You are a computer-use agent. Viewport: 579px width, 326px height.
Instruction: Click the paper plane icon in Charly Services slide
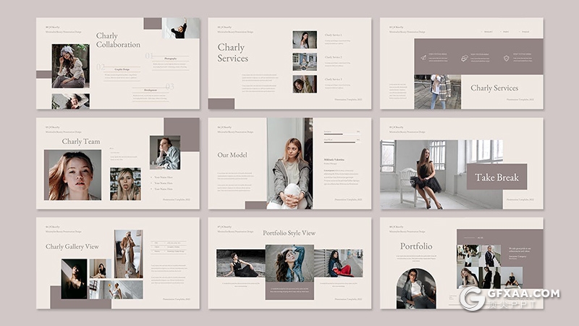423,57
